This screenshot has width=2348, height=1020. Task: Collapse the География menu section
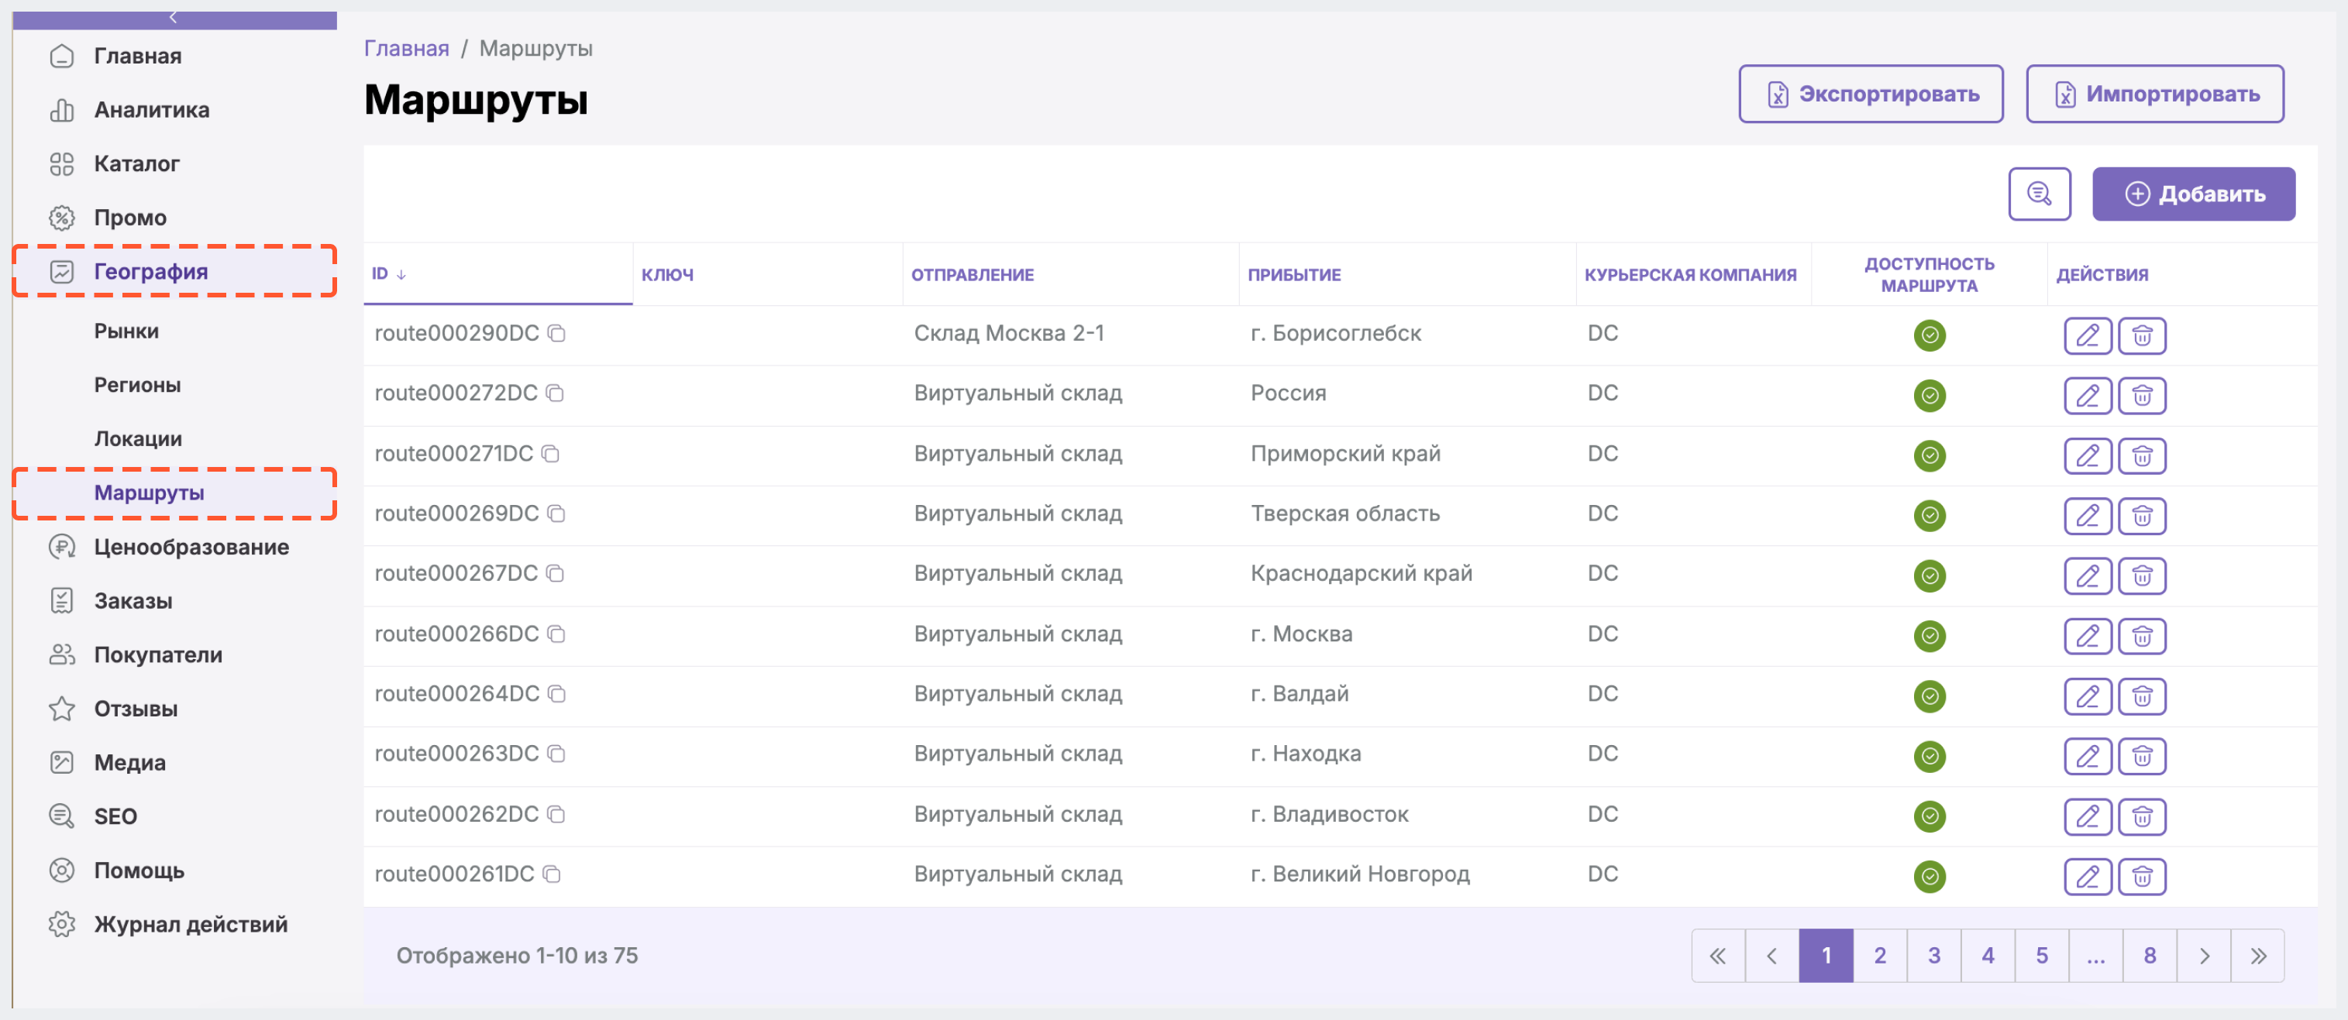(x=175, y=271)
